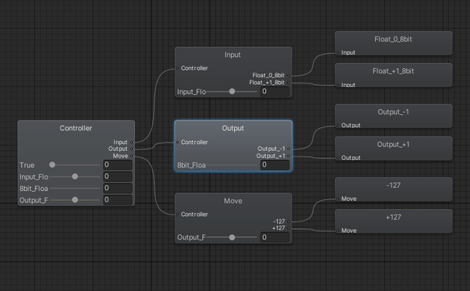Click the Input_Flo value field in Input node
Viewport: 470px width, 291px height.
pos(274,92)
